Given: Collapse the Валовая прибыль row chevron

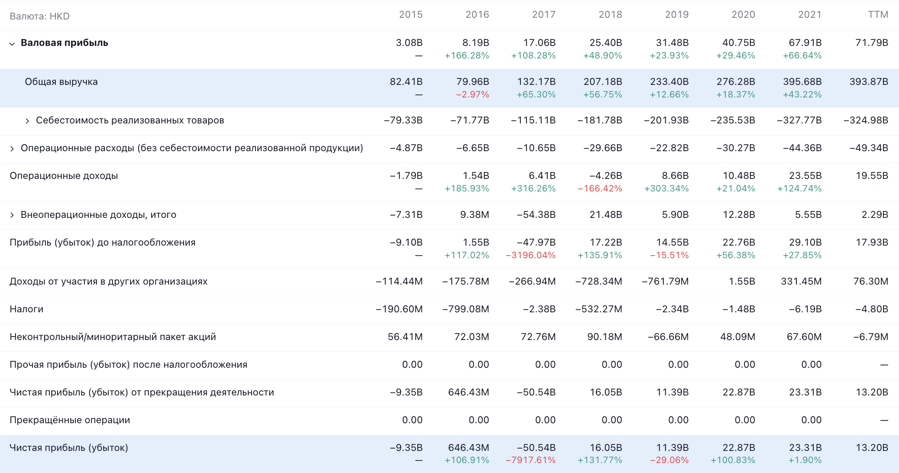Looking at the screenshot, I should tap(12, 43).
